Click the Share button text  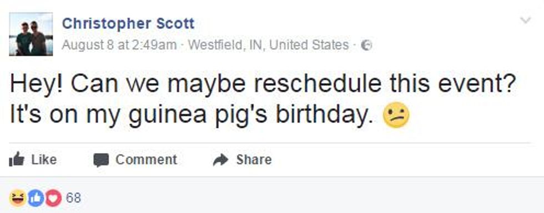point(254,160)
